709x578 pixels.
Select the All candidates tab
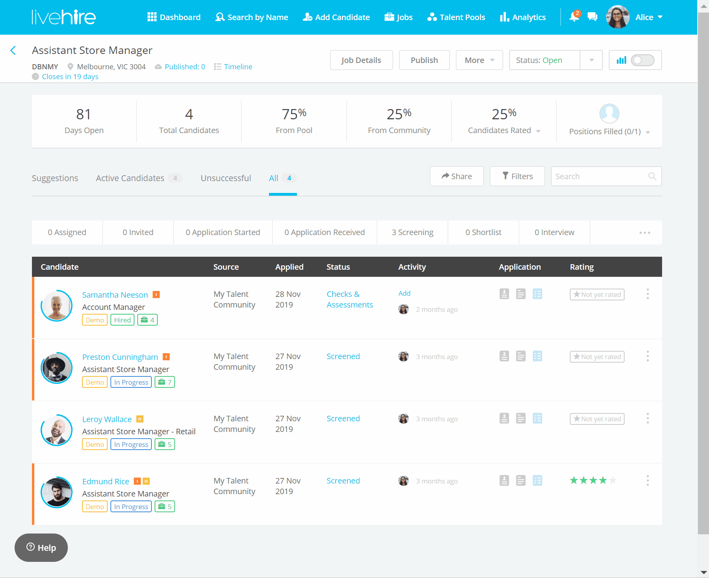[282, 178]
